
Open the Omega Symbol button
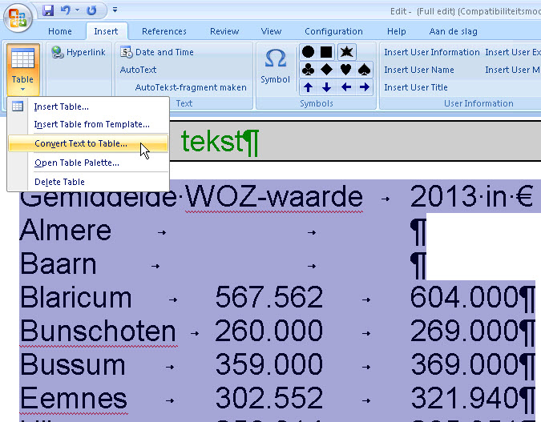click(x=276, y=66)
